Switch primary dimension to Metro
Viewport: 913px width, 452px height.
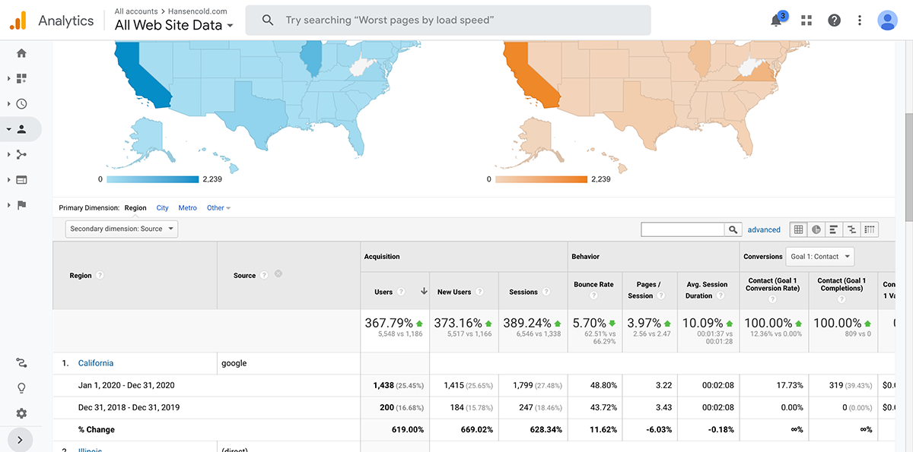[x=187, y=208]
